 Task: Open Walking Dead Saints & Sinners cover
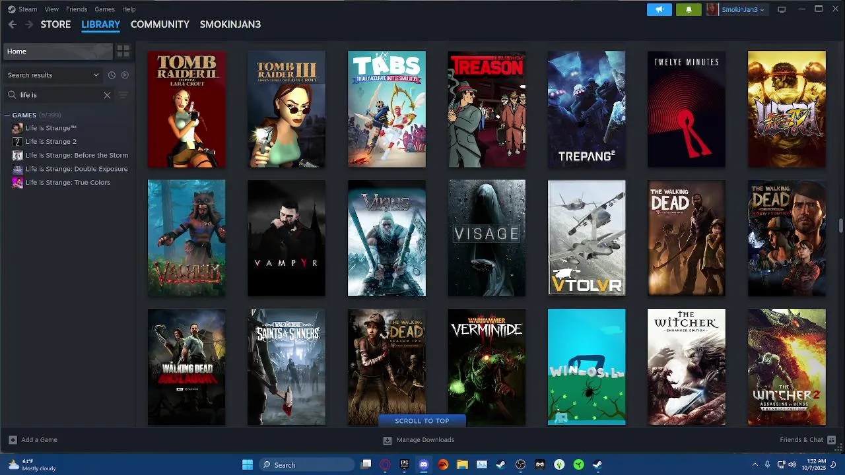pyautogui.click(x=287, y=367)
